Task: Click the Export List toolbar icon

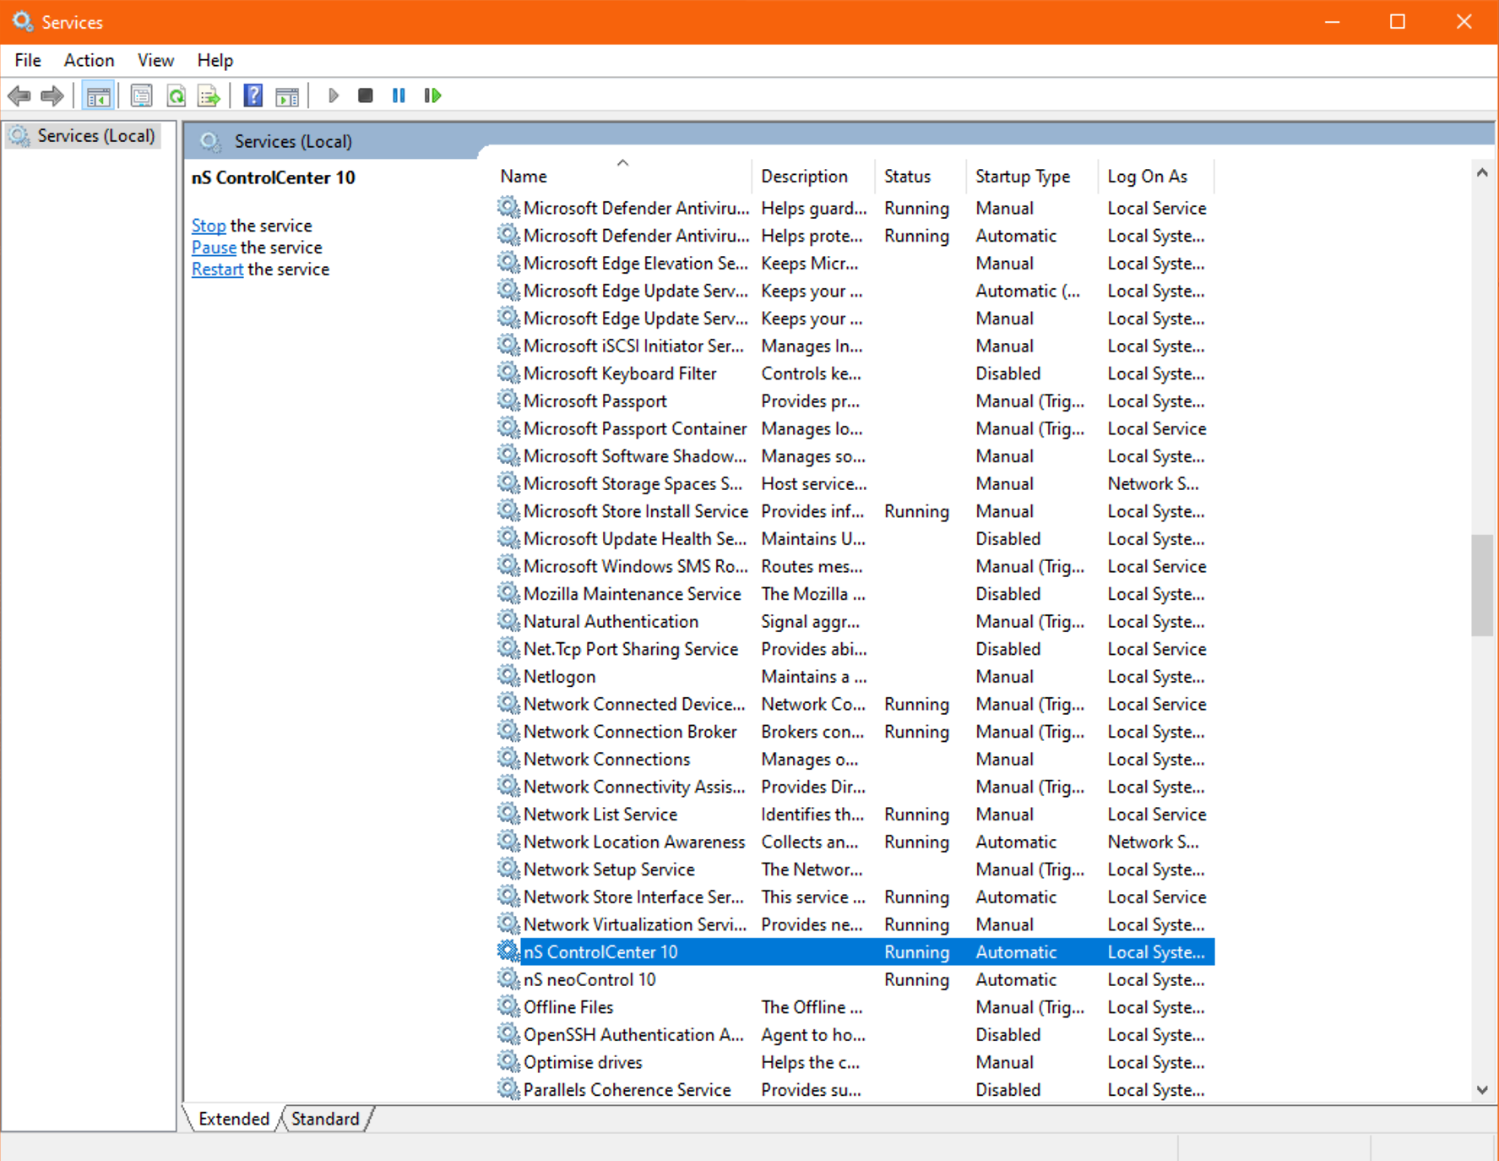Action: [209, 95]
